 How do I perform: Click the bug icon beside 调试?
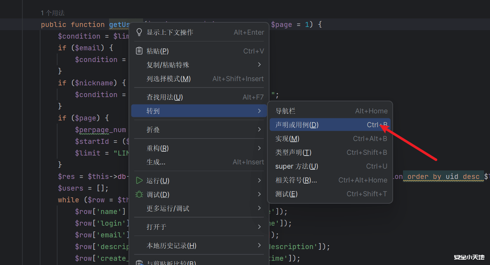139,194
